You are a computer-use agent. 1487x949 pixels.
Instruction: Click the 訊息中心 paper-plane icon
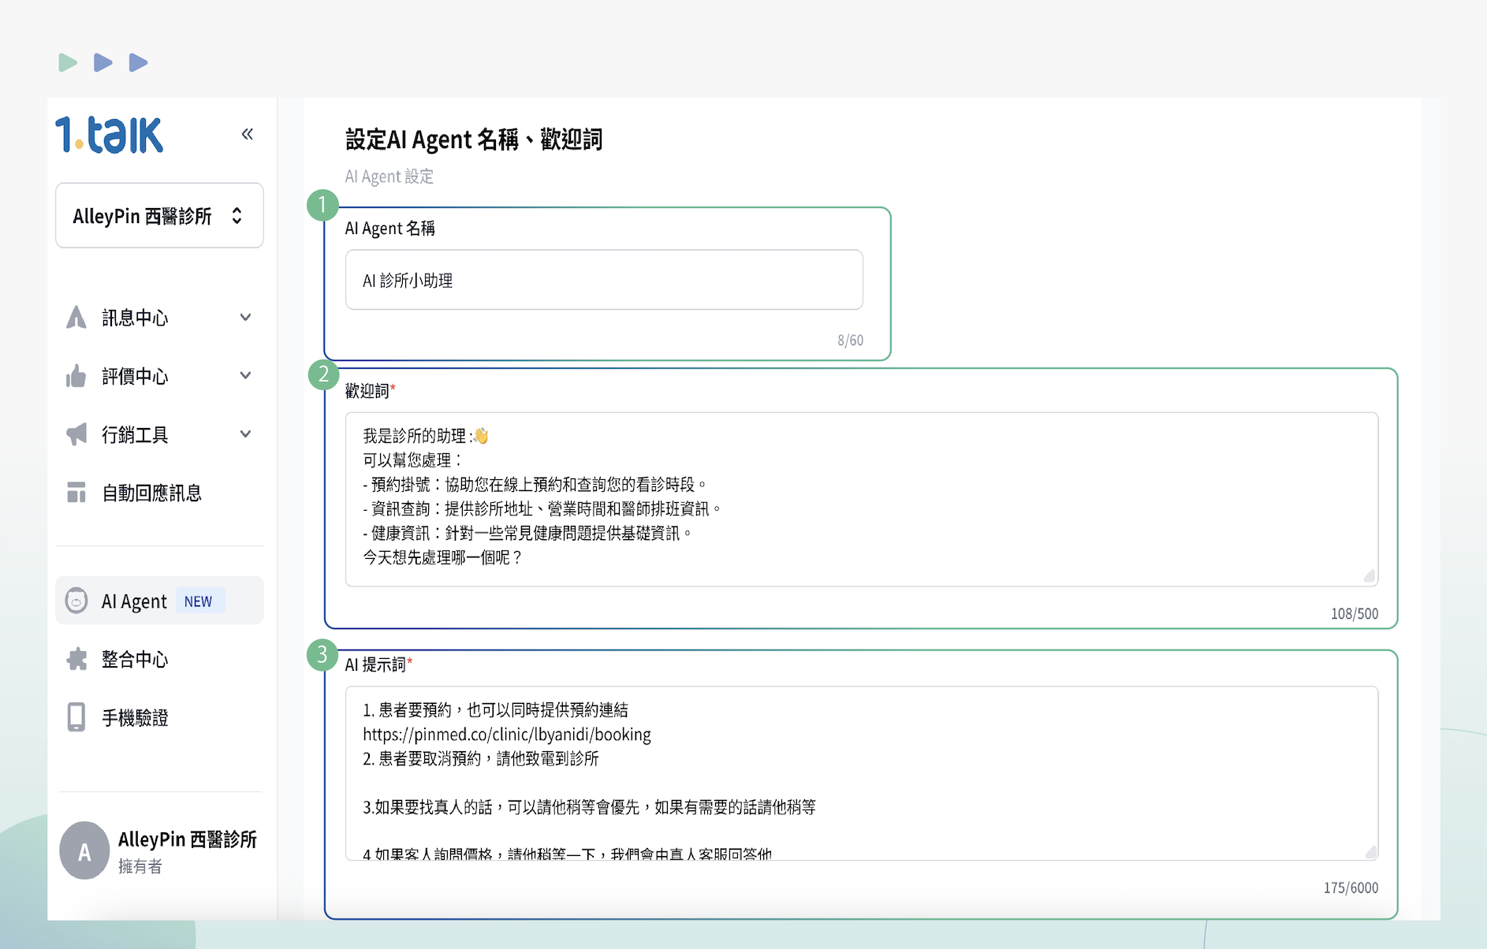click(x=76, y=318)
